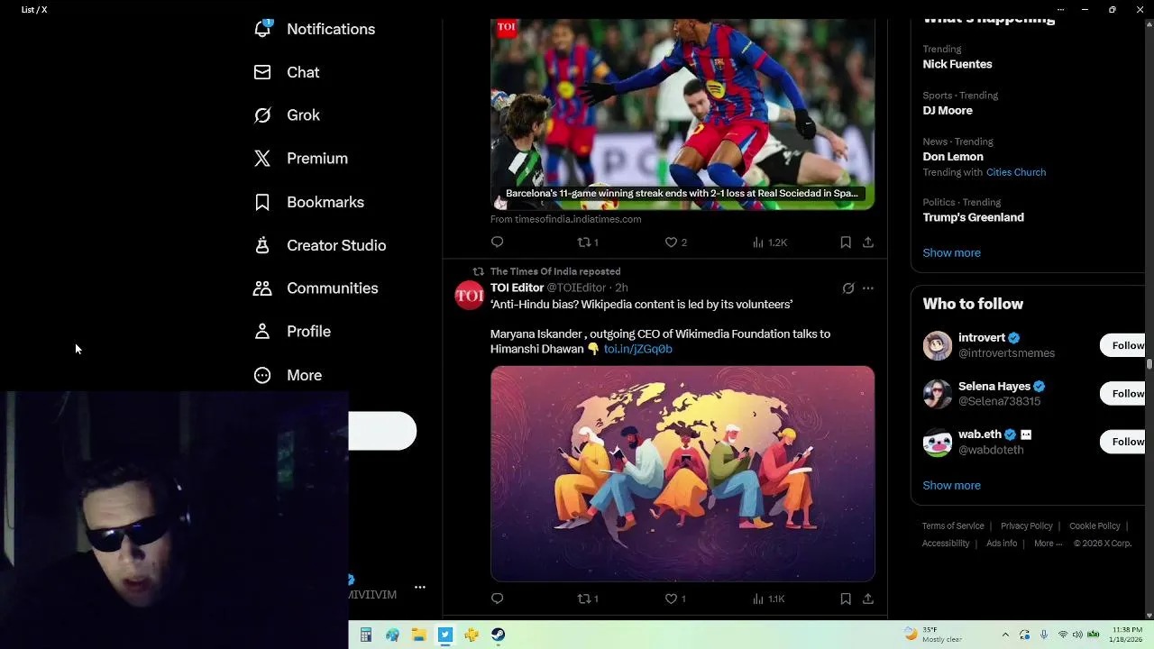The width and height of the screenshot is (1154, 649).
Task: Bookmark the TOI Editor Wikipedia post
Action: pyautogui.click(x=846, y=599)
